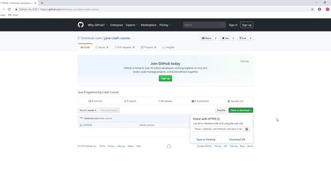This screenshot has height=186, width=331.
Task: Toggle the Clone or download dropdown
Action: pos(240,110)
